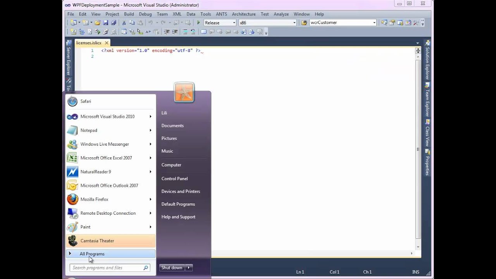
Task: Open the Server Explorer side tab
Action: [x=69, y=58]
